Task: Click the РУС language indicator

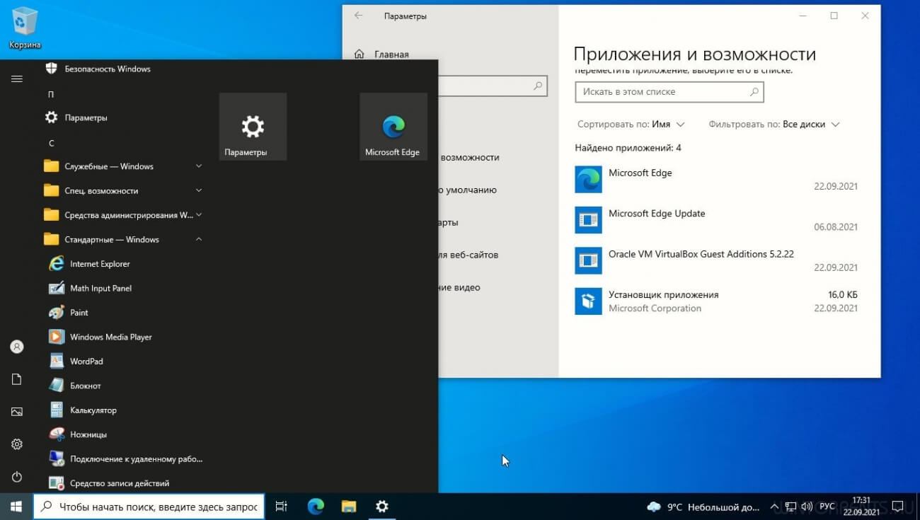Action: (828, 507)
